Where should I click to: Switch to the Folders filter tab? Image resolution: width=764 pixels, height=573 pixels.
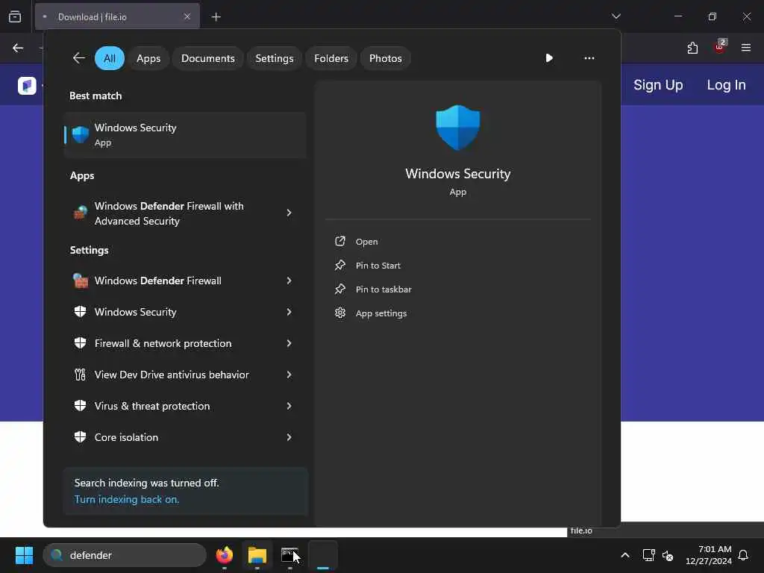click(x=331, y=58)
